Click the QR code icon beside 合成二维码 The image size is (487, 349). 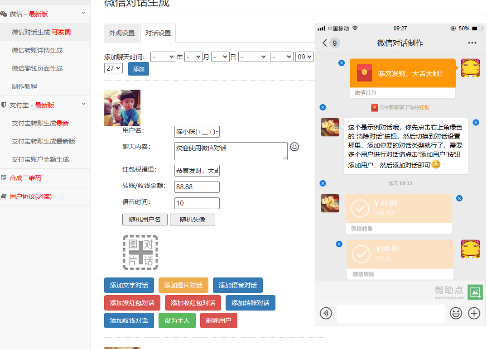pos(4,178)
